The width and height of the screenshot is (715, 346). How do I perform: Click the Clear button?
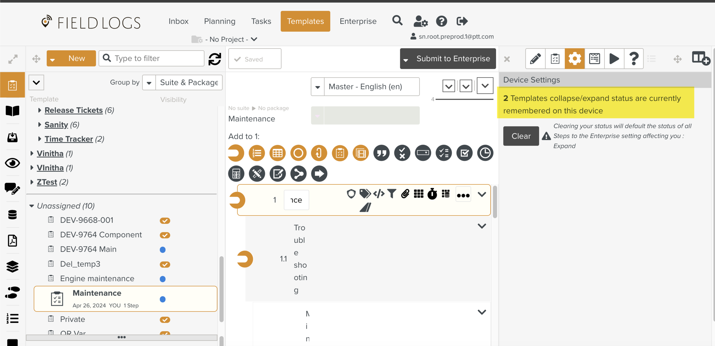(521, 136)
